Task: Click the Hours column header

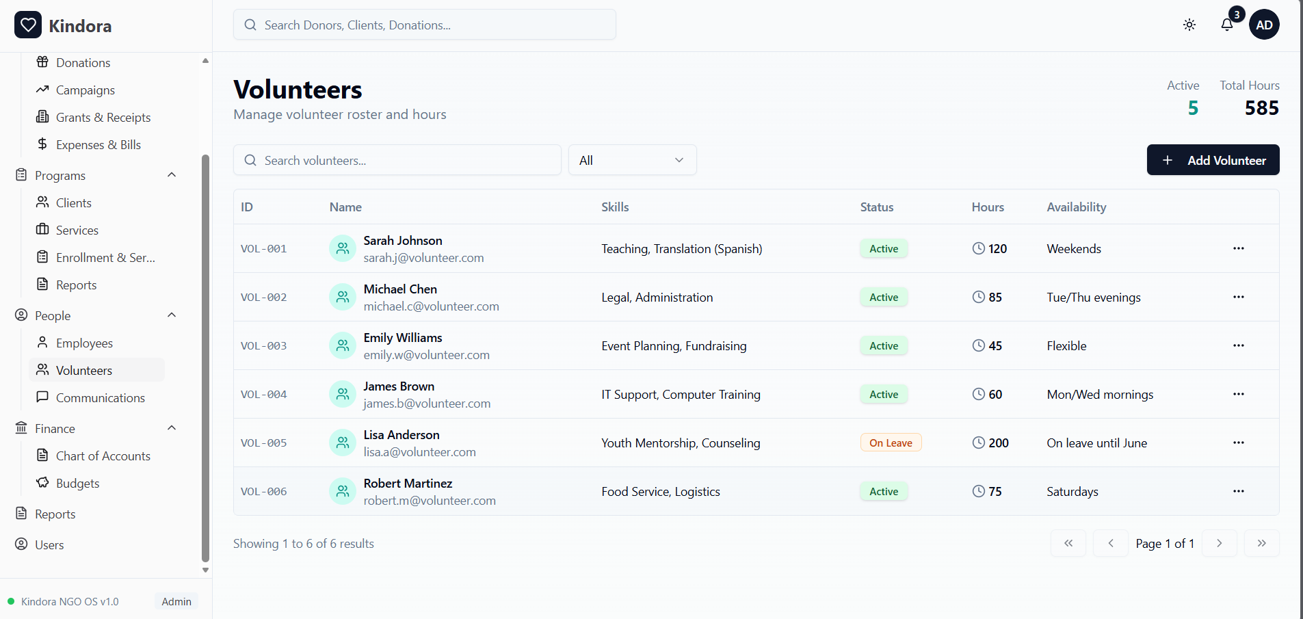Action: (x=988, y=207)
